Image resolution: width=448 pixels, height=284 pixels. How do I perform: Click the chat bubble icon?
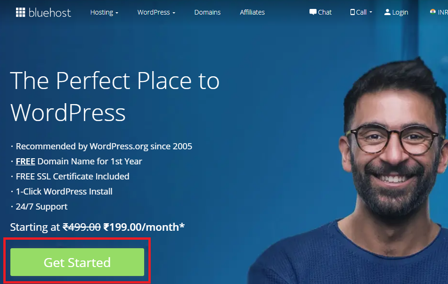pyautogui.click(x=313, y=12)
